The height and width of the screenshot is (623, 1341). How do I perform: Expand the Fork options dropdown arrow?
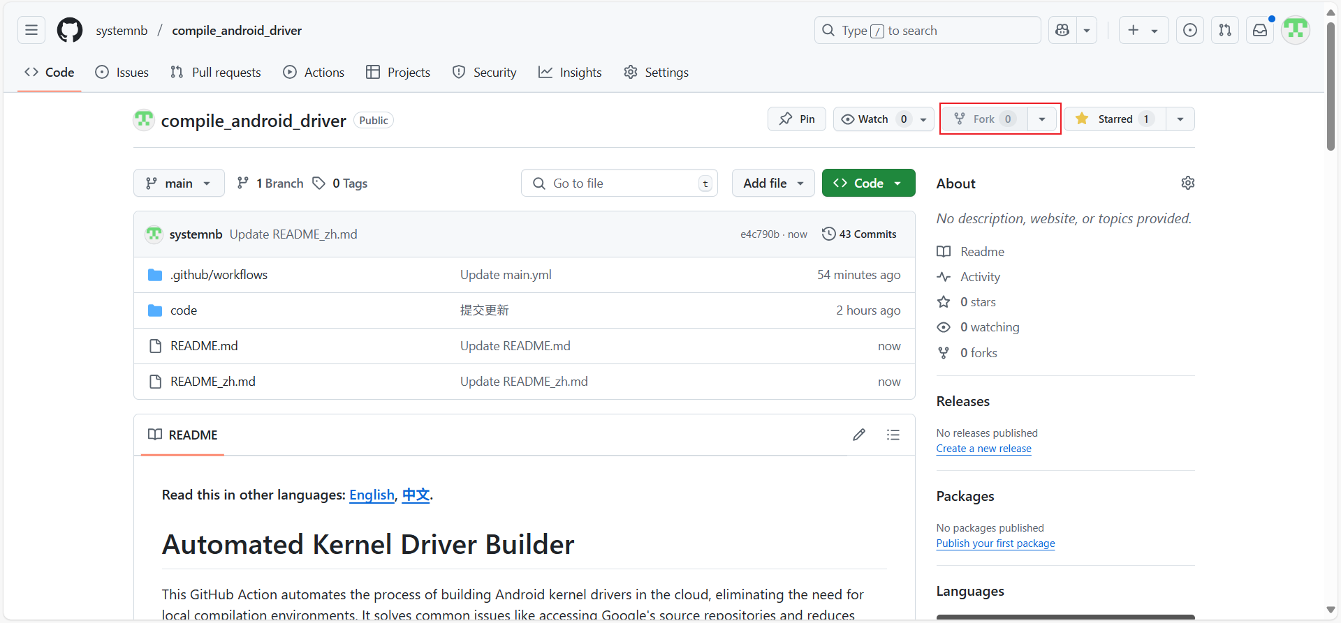tap(1042, 119)
